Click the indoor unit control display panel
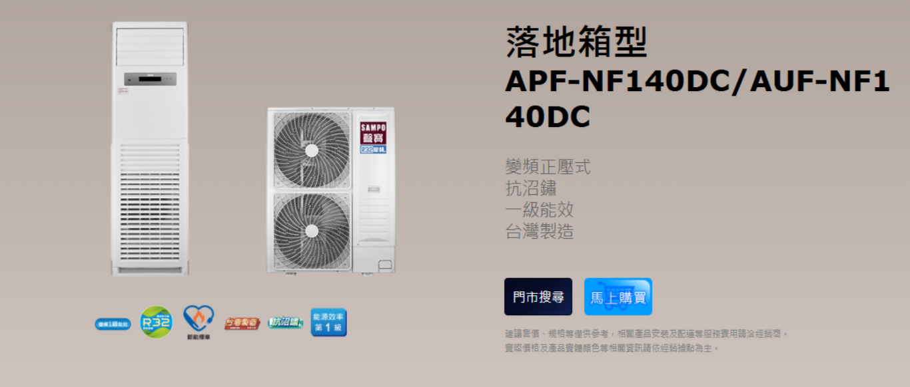The height and width of the screenshot is (387, 910). (149, 79)
